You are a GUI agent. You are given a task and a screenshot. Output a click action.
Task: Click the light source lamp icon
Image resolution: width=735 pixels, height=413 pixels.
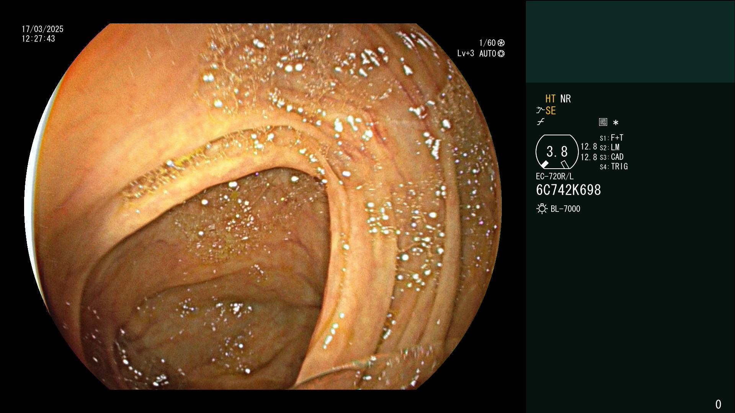[542, 209]
